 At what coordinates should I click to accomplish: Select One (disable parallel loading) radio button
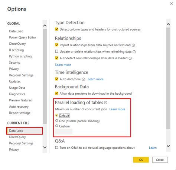click(x=57, y=120)
